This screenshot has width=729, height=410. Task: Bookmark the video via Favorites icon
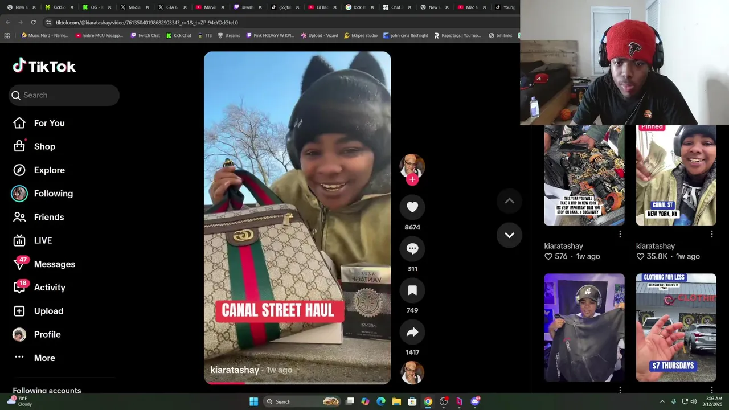412,290
